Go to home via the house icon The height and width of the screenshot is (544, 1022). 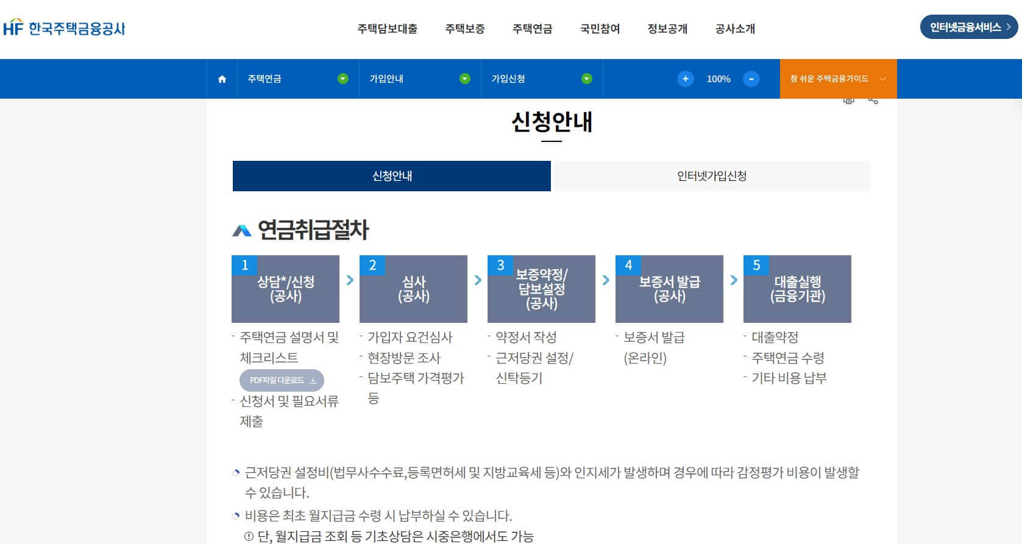222,79
